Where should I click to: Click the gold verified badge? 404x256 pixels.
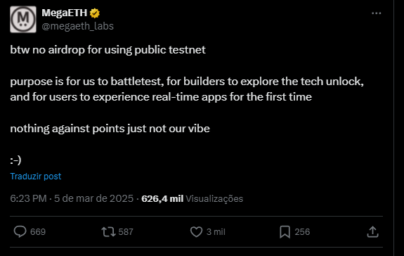click(x=95, y=13)
